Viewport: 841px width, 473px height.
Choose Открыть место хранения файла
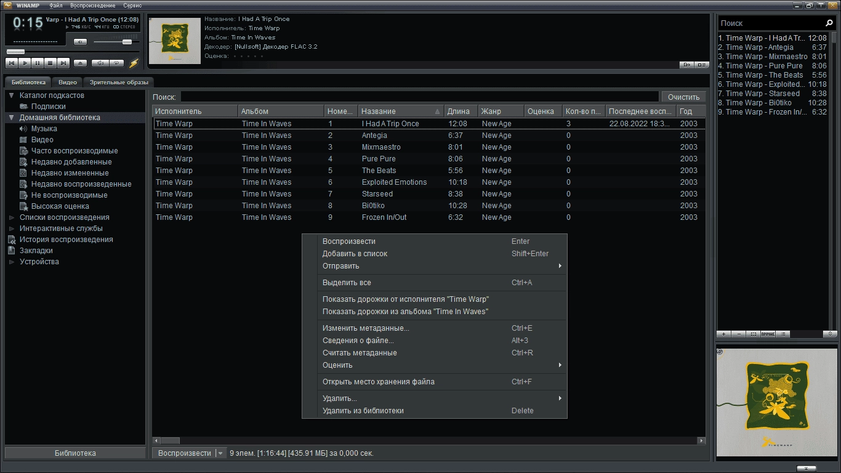pyautogui.click(x=435, y=382)
